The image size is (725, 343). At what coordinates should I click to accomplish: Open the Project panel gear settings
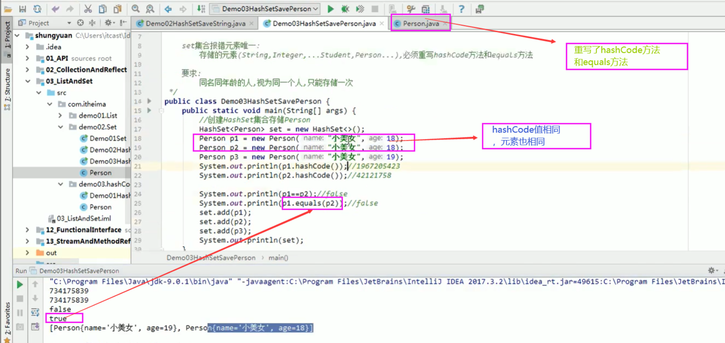point(109,23)
